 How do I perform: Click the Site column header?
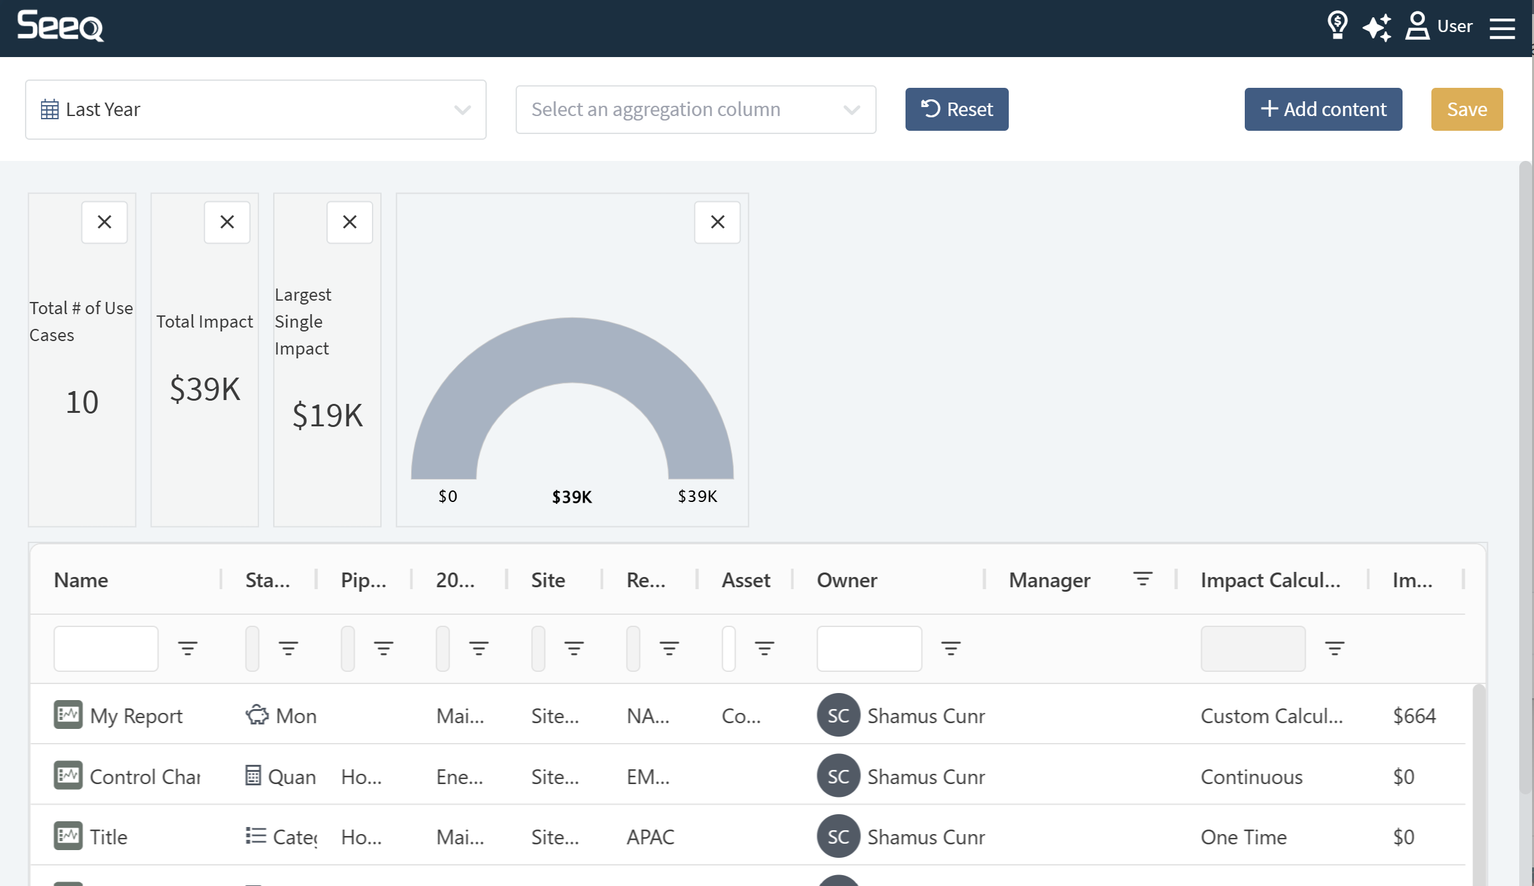point(548,580)
